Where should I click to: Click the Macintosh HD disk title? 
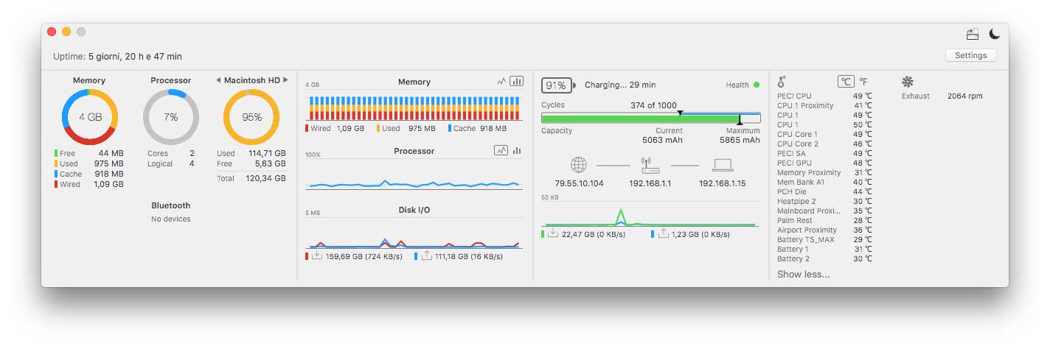click(x=251, y=80)
